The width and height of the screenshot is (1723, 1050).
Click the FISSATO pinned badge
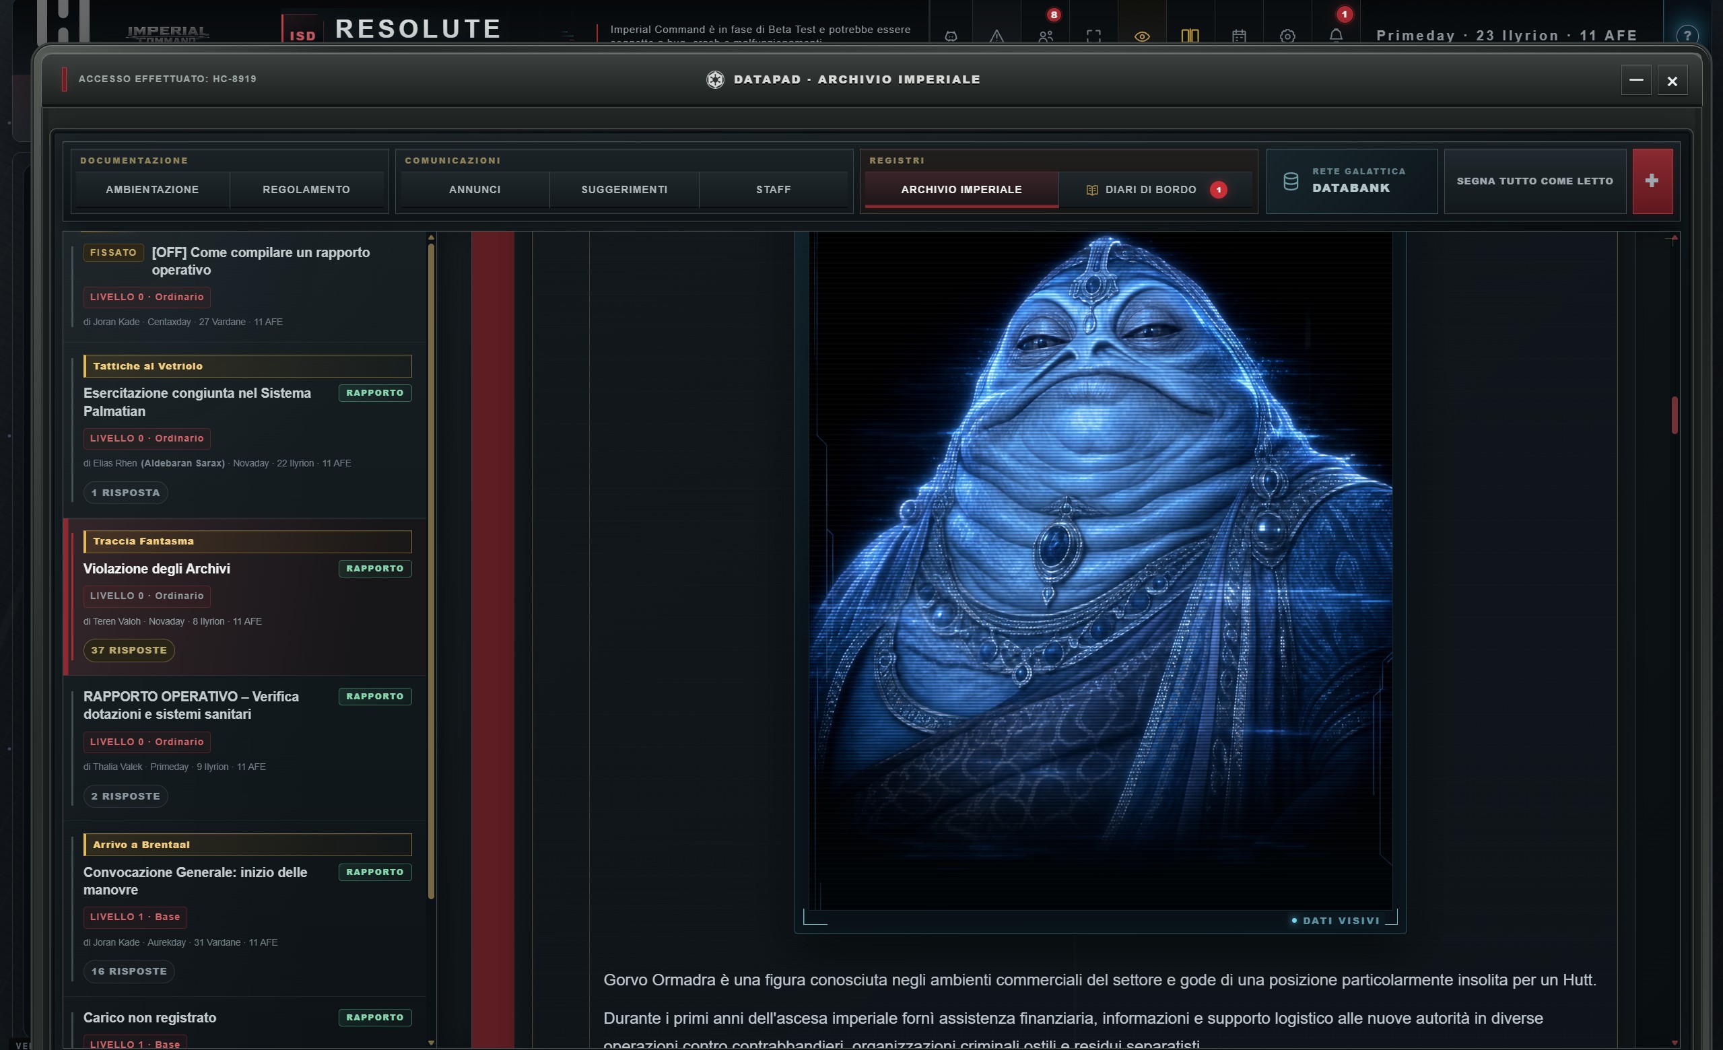(x=113, y=252)
